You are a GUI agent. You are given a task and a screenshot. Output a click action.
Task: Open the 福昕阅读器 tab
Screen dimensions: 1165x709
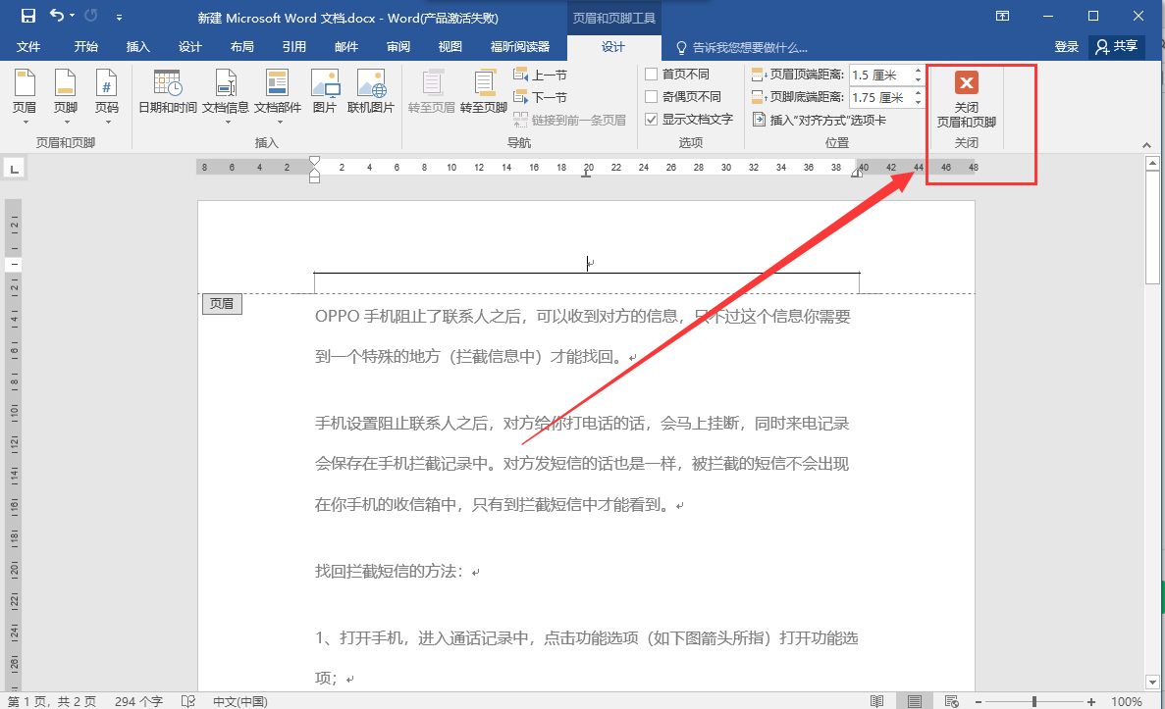pos(520,47)
